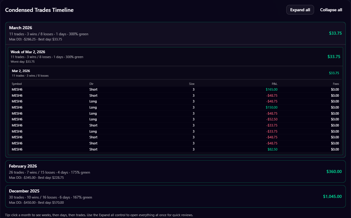Click the Condensed Trades Timeline heading

tap(39, 10)
